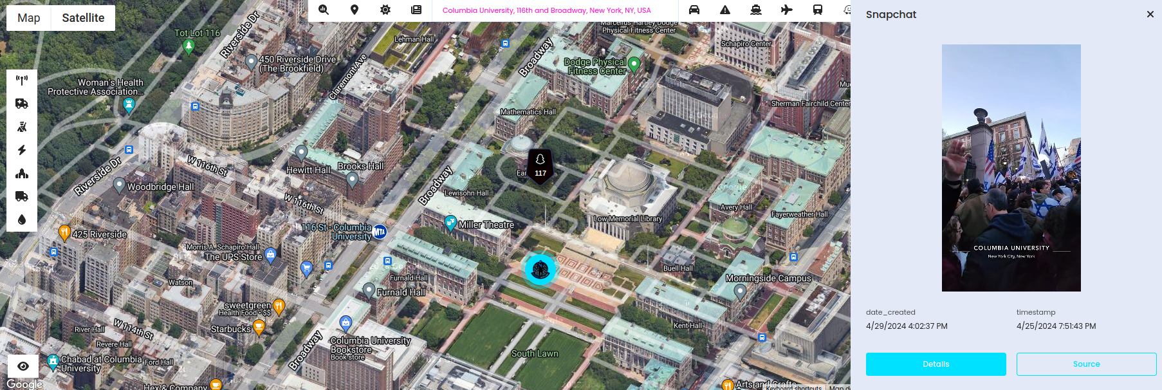
Task: Click the Columbia University address search field
Action: pos(555,10)
